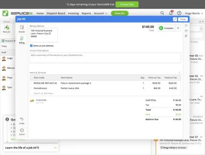Click the 0 seconds job time text
The height and width of the screenshot is (155, 205).
point(41,100)
